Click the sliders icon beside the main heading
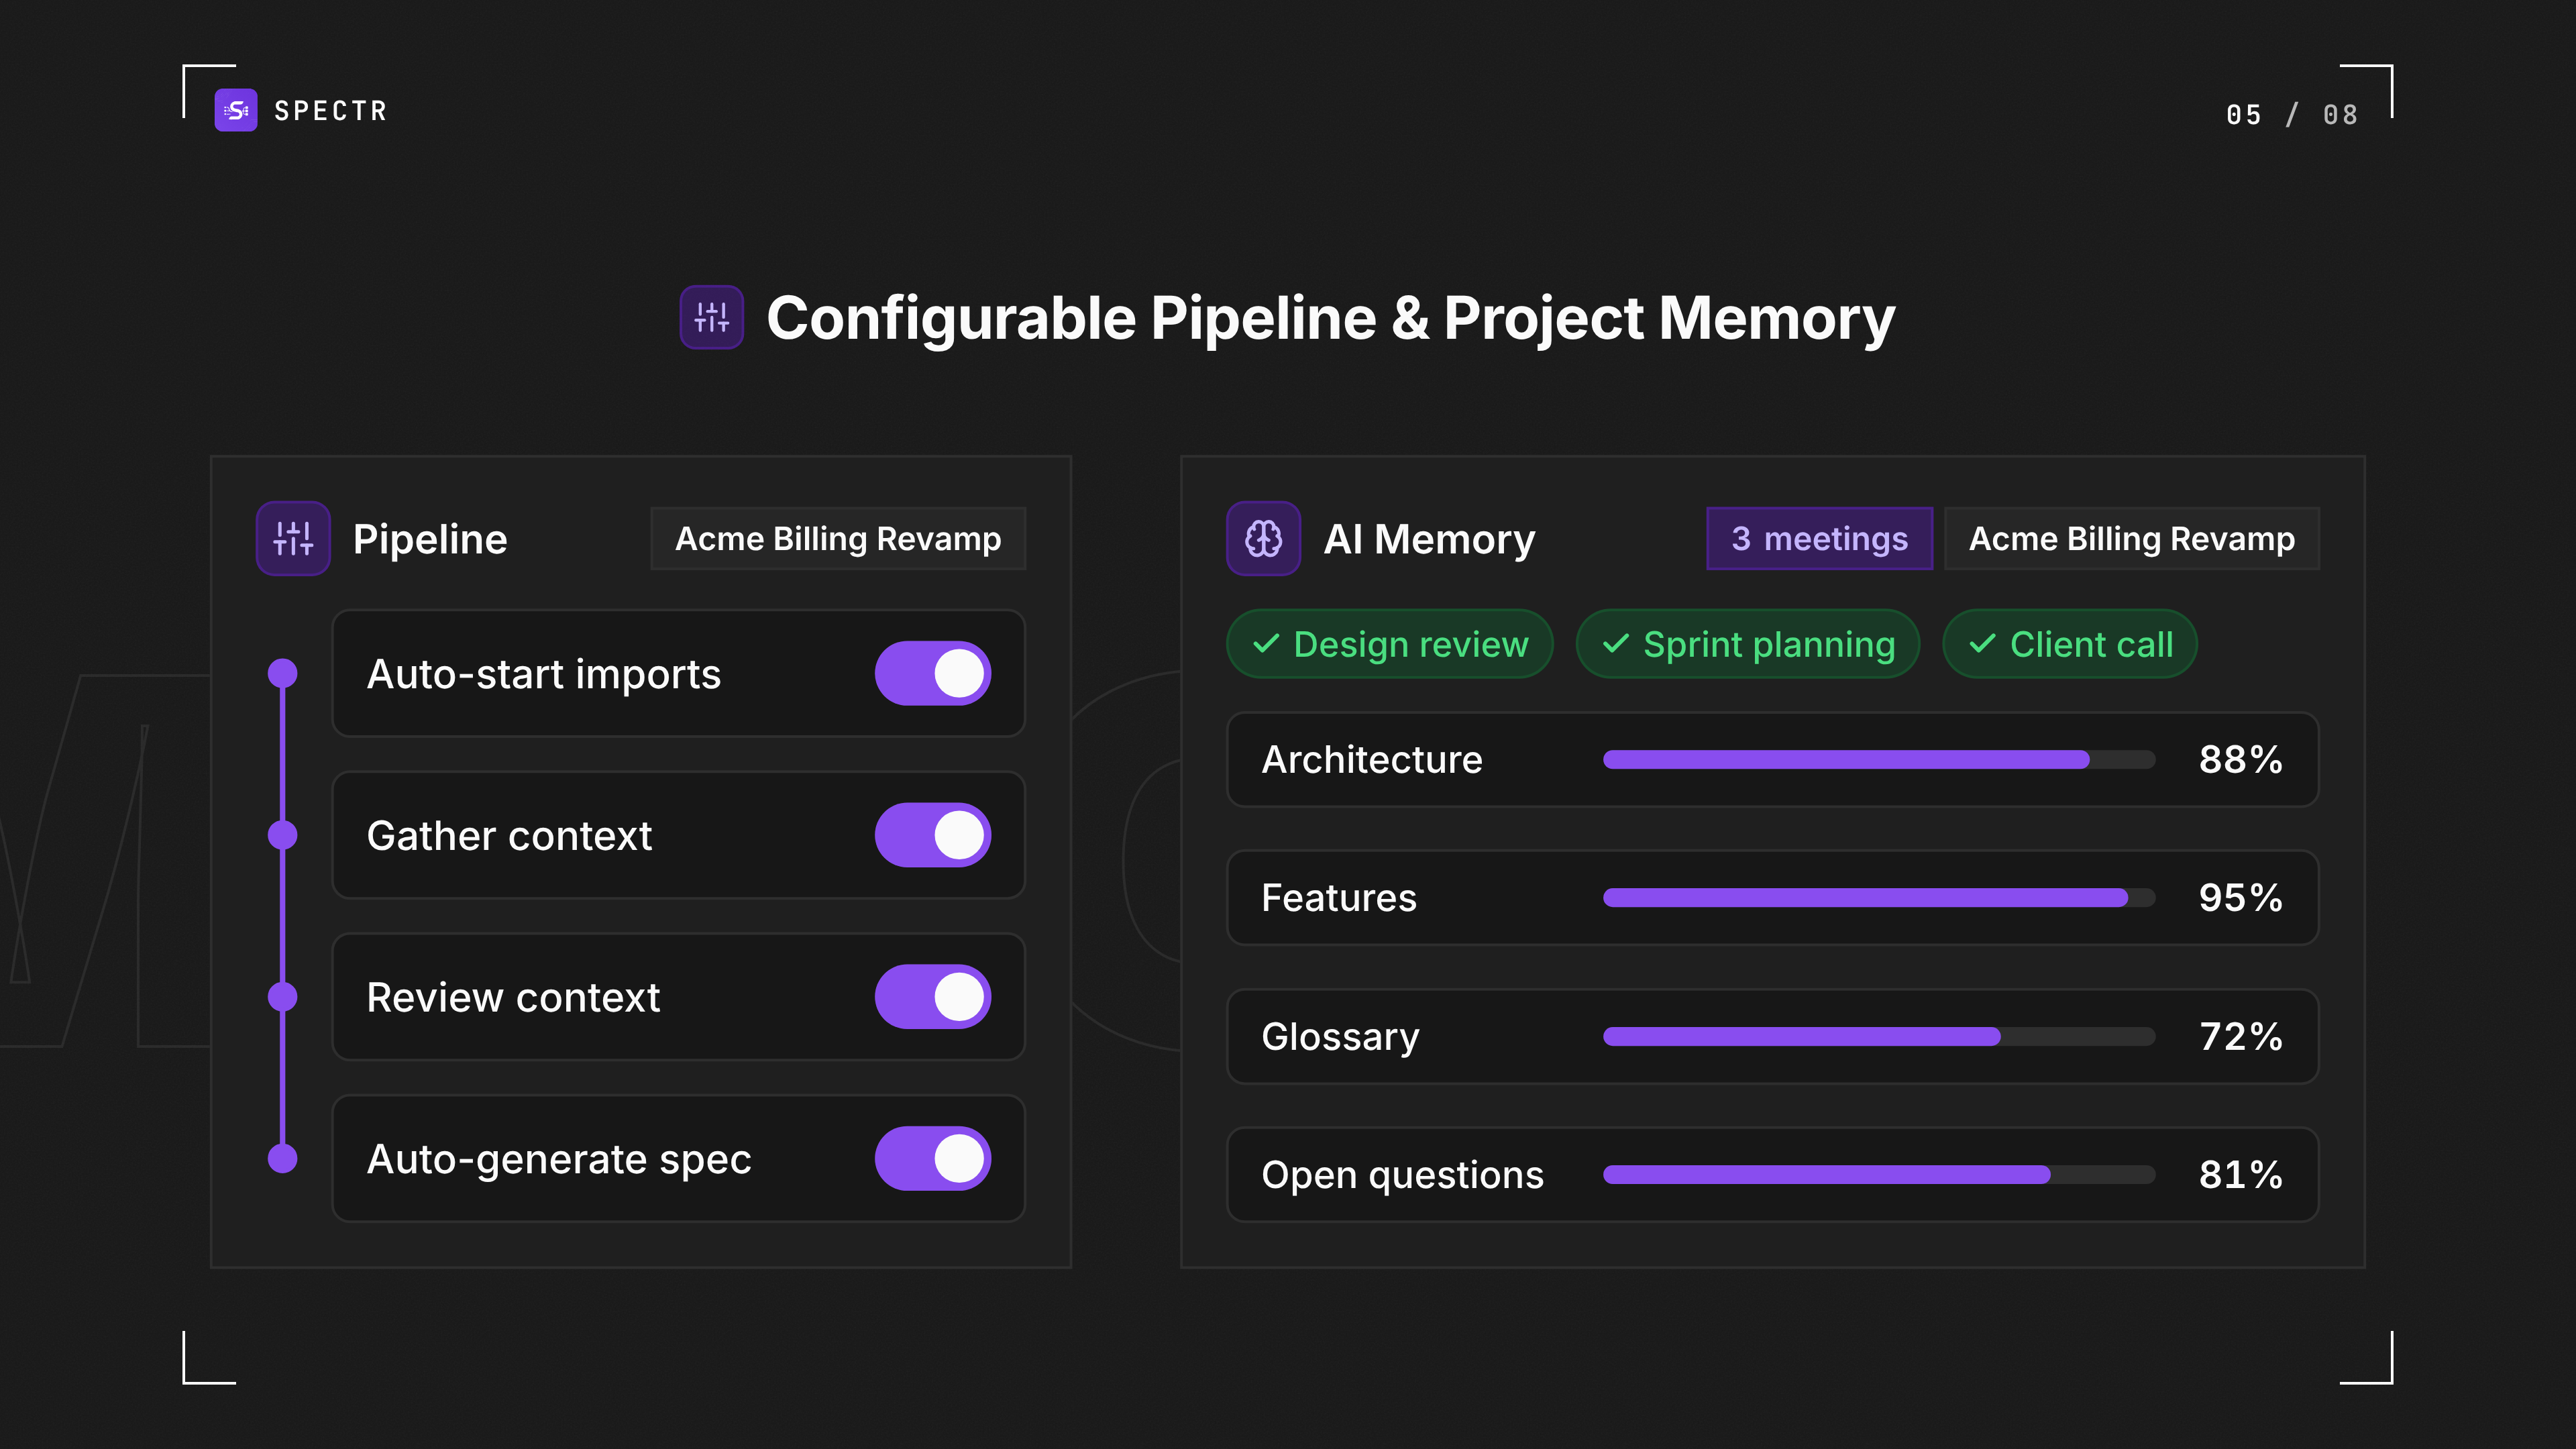2576x1449 pixels. [711, 317]
